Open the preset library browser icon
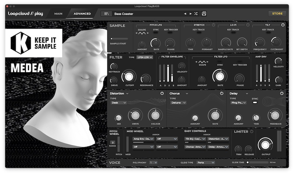294x174 pixels. (x=107, y=14)
